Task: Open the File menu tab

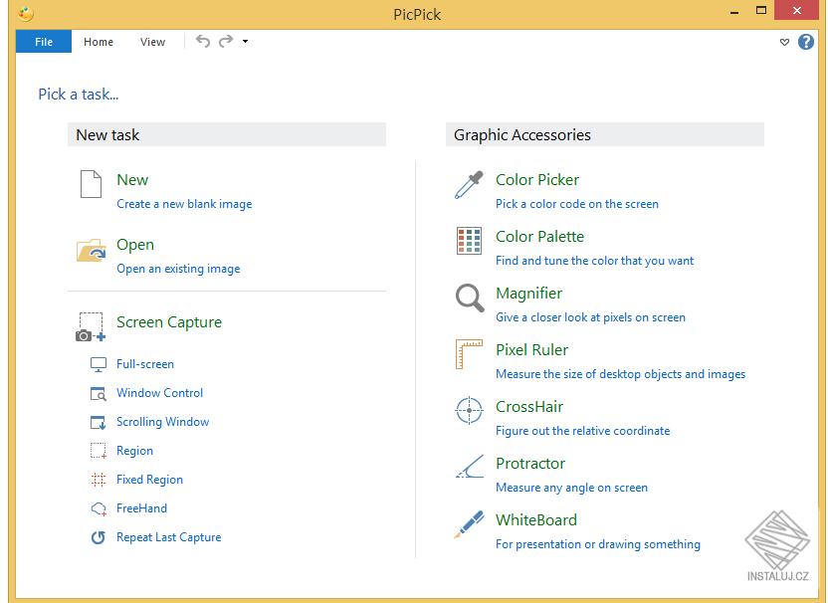Action: pyautogui.click(x=44, y=42)
